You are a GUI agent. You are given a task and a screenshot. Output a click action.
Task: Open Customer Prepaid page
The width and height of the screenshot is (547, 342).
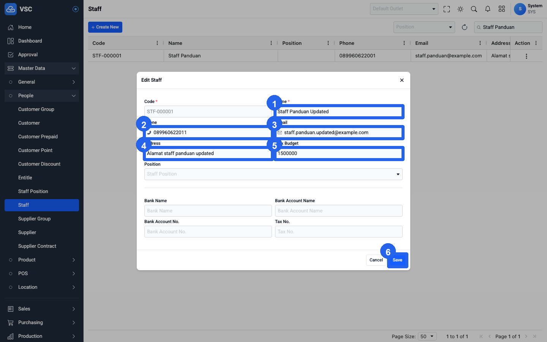(x=42, y=137)
